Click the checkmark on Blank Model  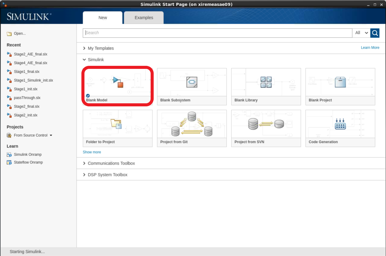88,95
